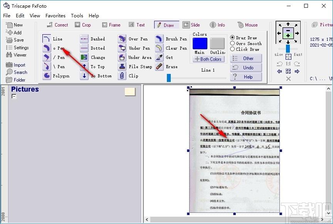333x224 pixels.
Task: Switch to the Frame tab
Action: (x=111, y=25)
